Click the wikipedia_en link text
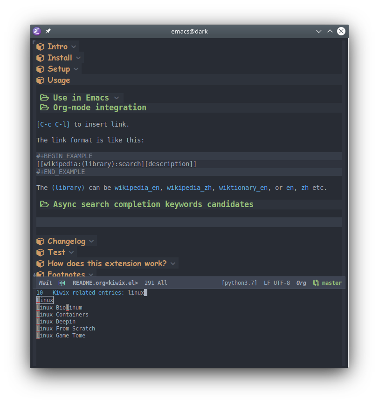Screen dimensions: 379x404 (x=137, y=188)
